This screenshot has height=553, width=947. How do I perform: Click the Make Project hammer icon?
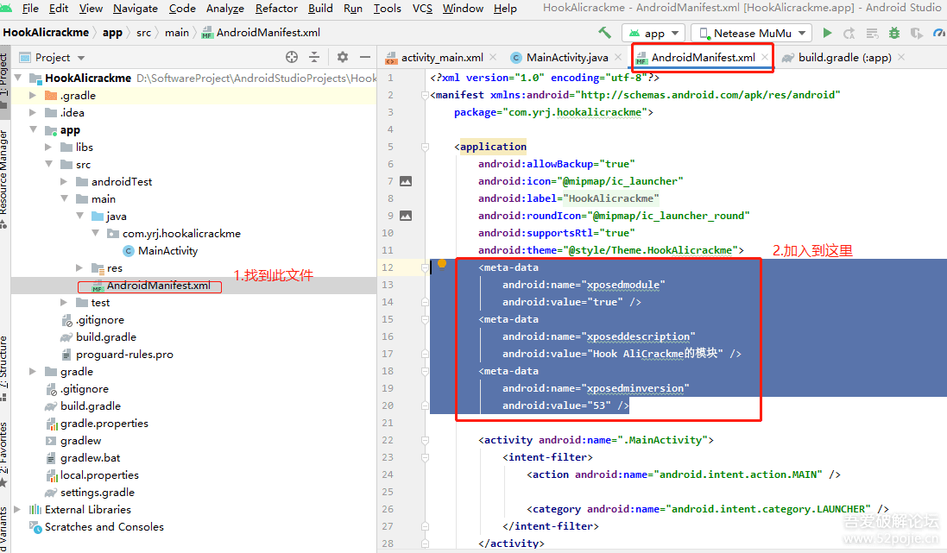click(604, 33)
